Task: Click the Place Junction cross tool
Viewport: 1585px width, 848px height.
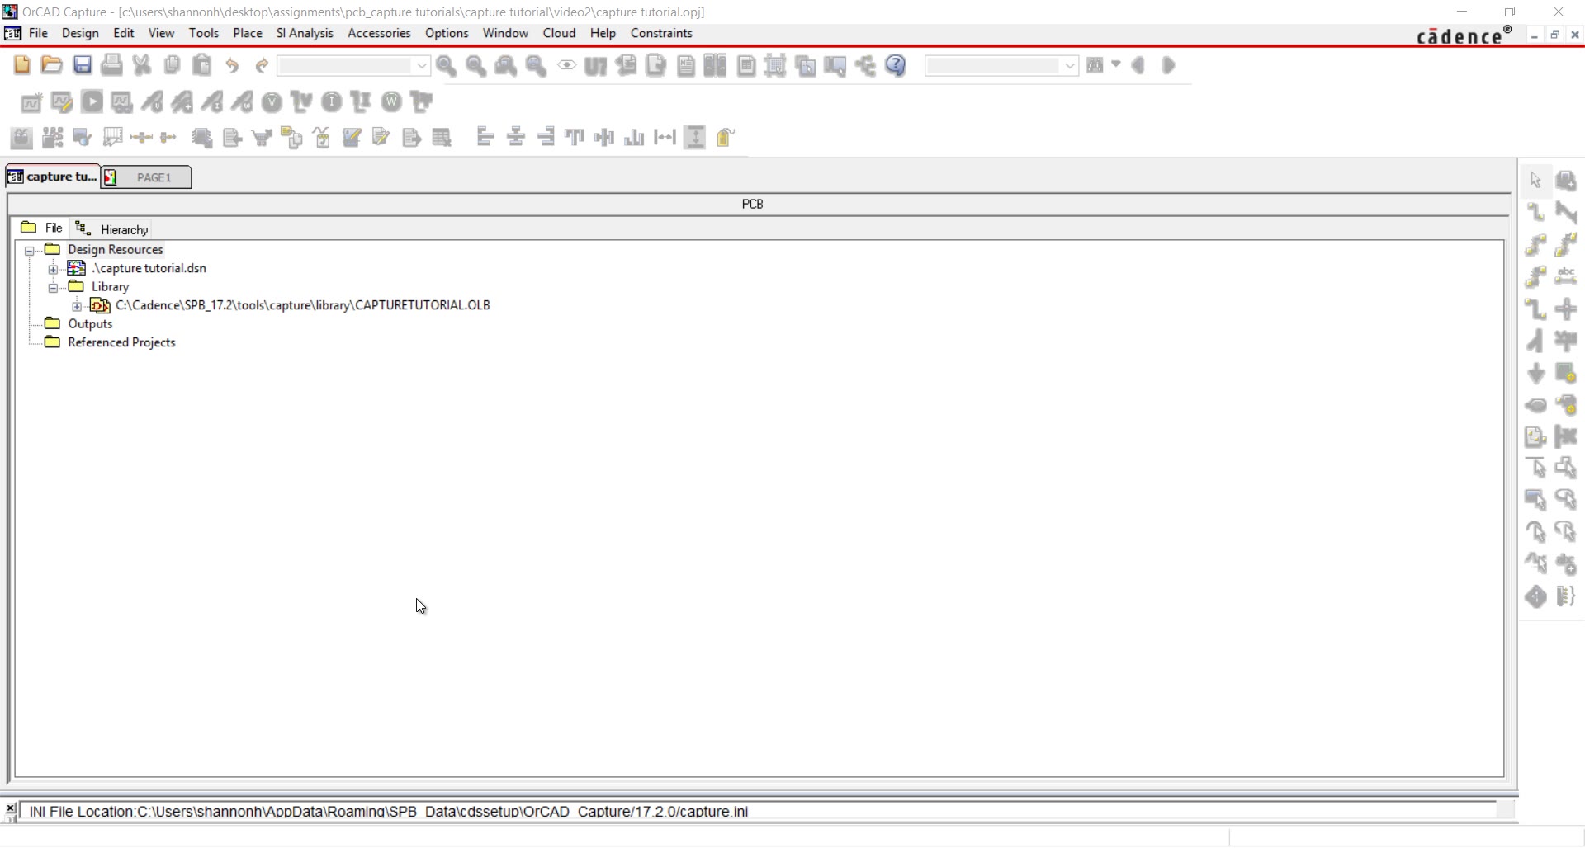Action: coord(1566,309)
